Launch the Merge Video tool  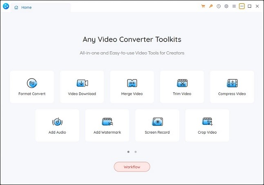click(132, 87)
